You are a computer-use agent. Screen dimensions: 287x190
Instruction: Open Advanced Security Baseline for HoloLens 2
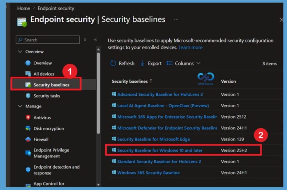160,94
